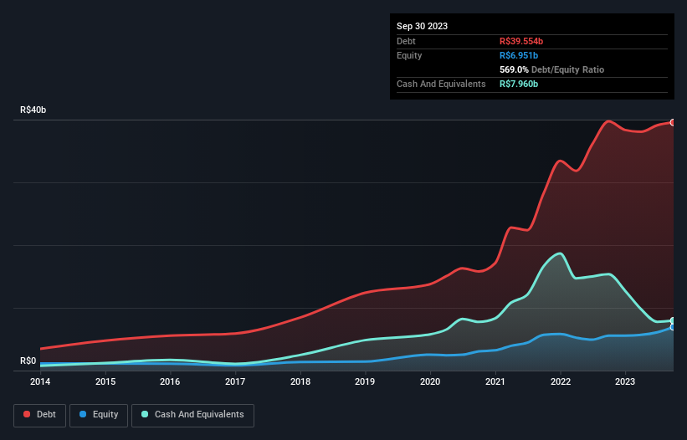Click Cash And Equivalents label in tooltip
687x440 pixels.
coord(441,84)
